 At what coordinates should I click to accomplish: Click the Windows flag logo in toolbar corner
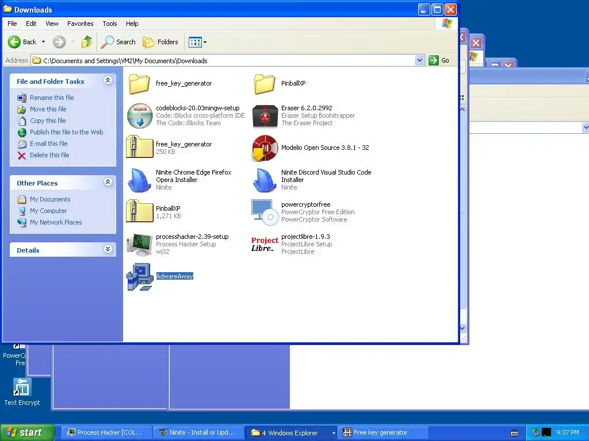tap(446, 24)
